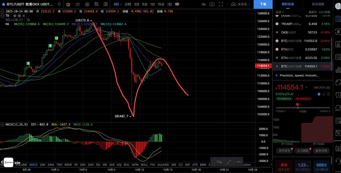Screen dimensions: 341x173
Task: Open the bar chart icon in right sidebar
Action: [x=338, y=69]
